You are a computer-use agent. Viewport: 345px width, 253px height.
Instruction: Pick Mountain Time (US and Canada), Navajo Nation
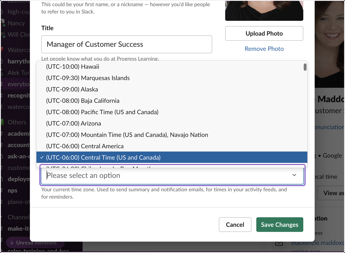pos(172,135)
